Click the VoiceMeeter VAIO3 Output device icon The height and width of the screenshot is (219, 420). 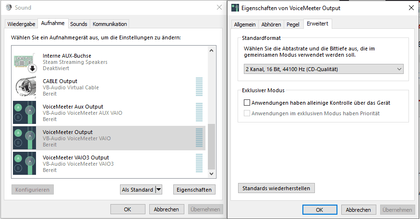(x=24, y=163)
